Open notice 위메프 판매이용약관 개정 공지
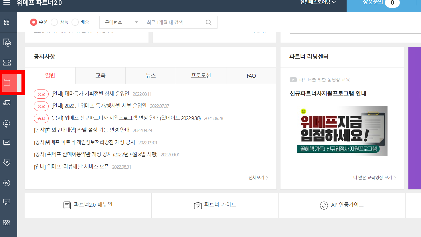Screen dimensions: 421x237 coord(96,154)
